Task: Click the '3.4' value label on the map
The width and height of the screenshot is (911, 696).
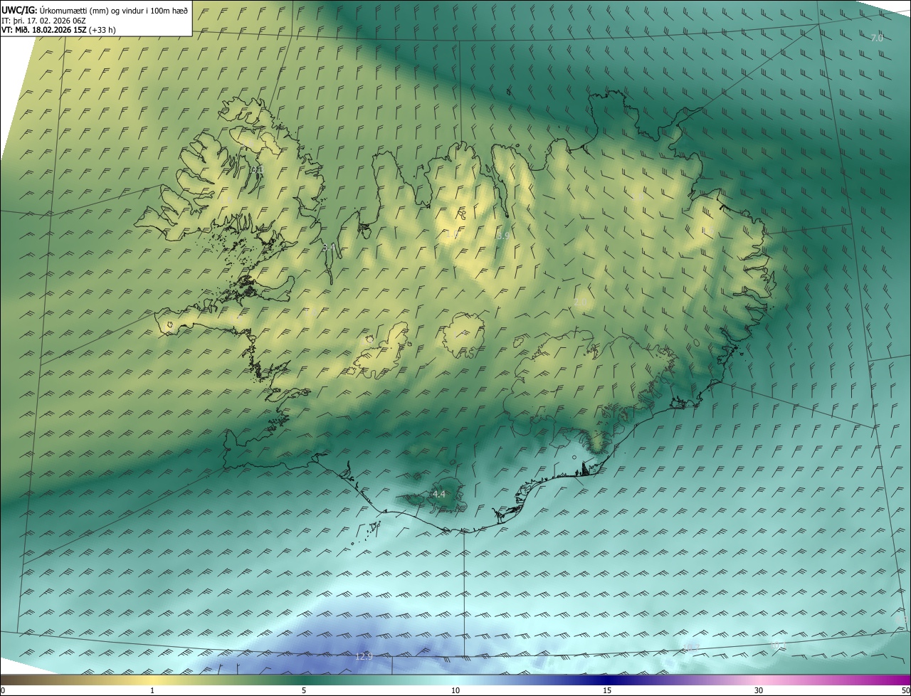Action: [329, 247]
